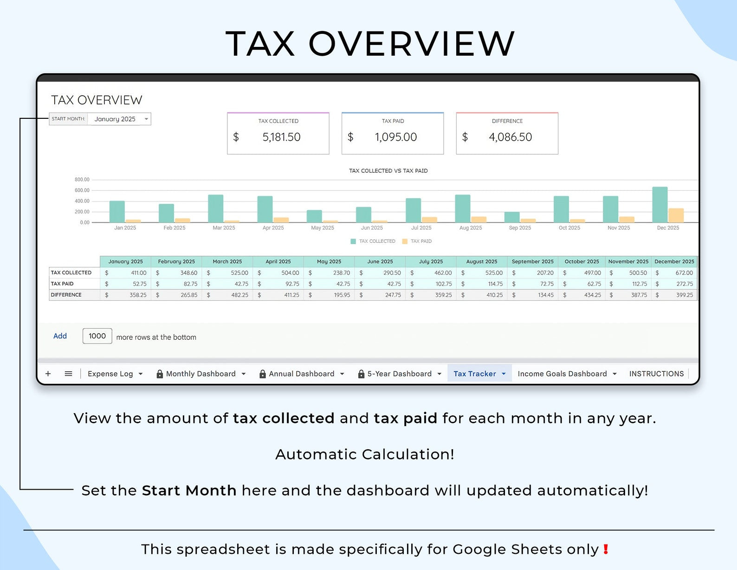This screenshot has height=570, width=737.
Task: Switch to the INSTRUCTIONS tab
Action: 656,374
